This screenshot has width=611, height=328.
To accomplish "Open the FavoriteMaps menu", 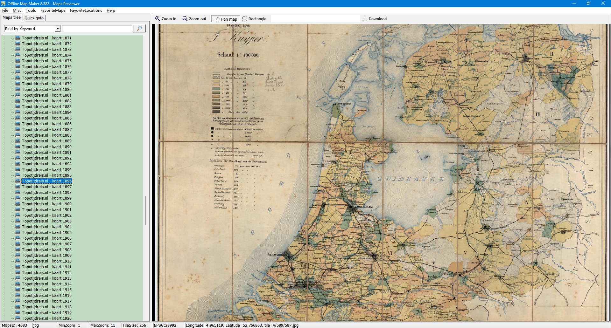I will click(53, 10).
